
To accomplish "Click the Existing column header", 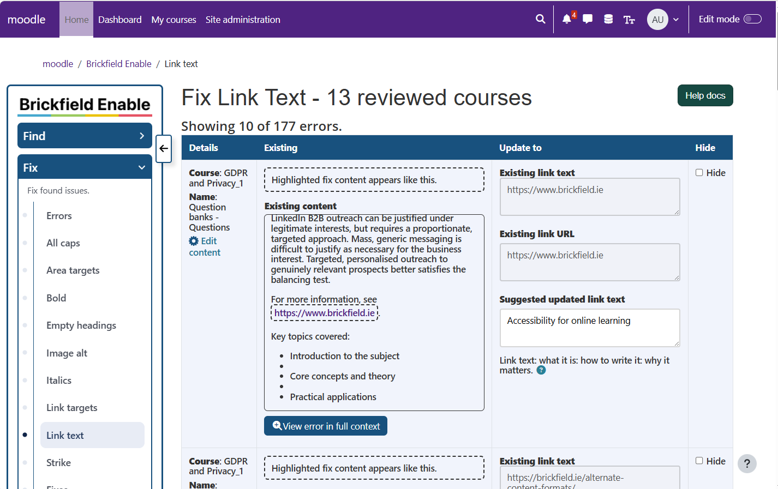I will (x=281, y=148).
